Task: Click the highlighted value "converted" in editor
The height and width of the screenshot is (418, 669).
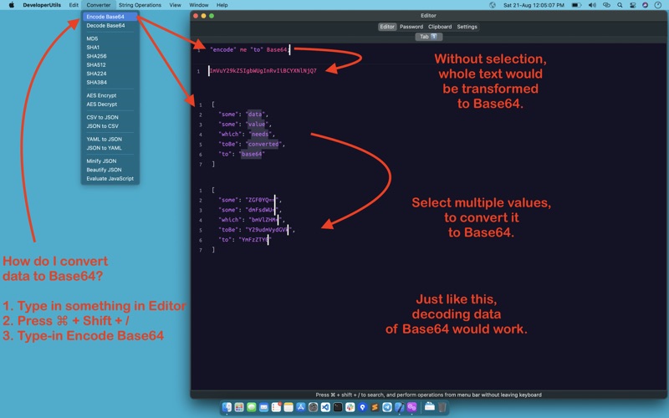Action: 263,144
